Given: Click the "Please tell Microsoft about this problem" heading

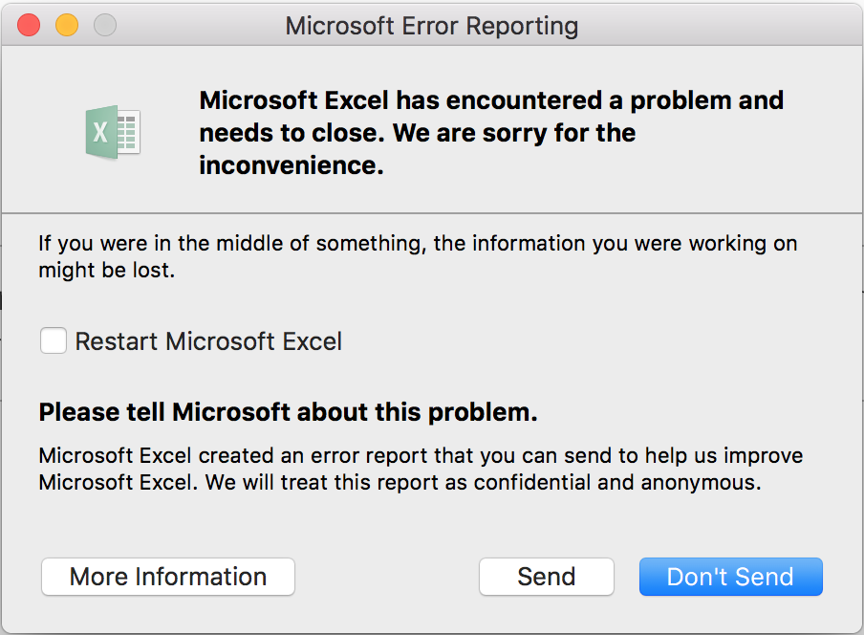Looking at the screenshot, I should [288, 412].
